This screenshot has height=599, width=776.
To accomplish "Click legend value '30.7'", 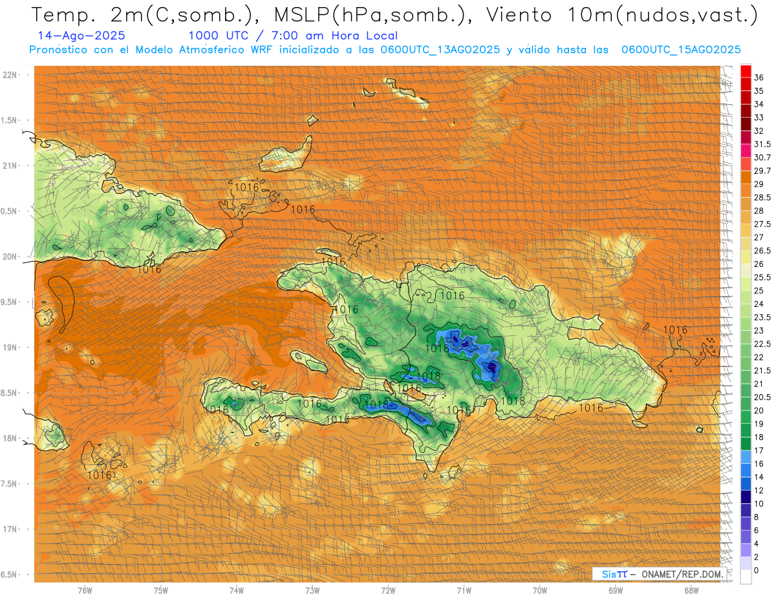I will click(x=762, y=158).
